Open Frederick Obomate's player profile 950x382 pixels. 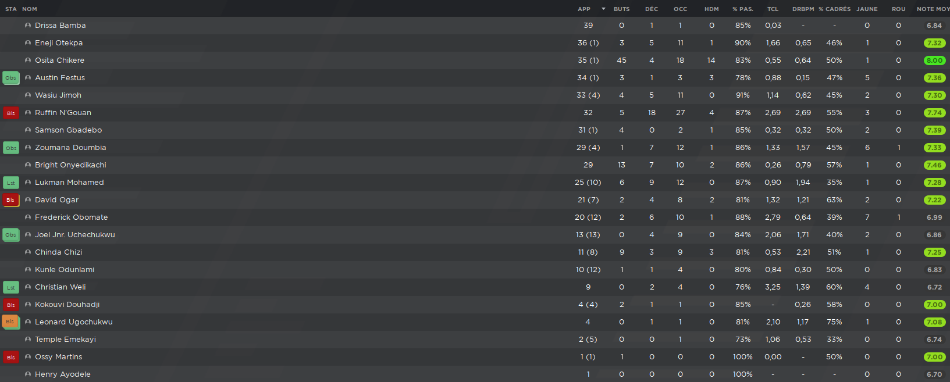71,217
